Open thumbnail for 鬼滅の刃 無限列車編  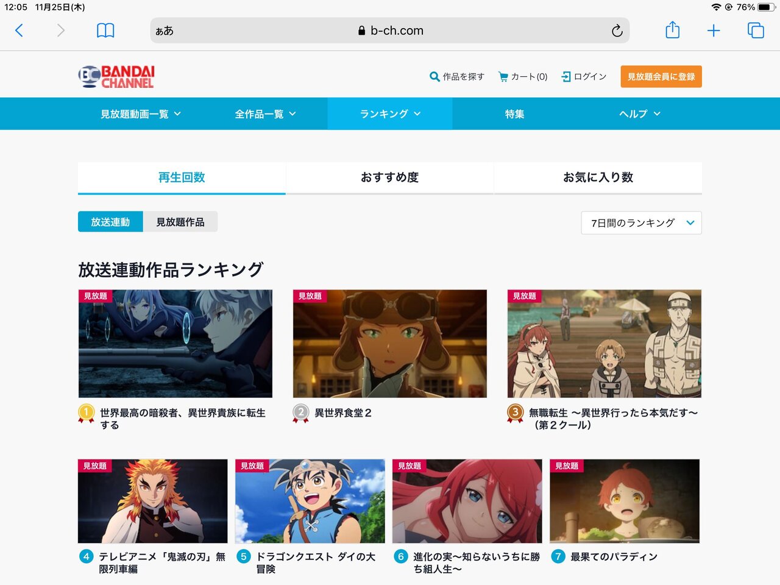(x=153, y=501)
